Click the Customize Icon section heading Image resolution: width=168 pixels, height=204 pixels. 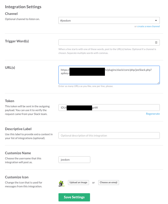[17, 177]
